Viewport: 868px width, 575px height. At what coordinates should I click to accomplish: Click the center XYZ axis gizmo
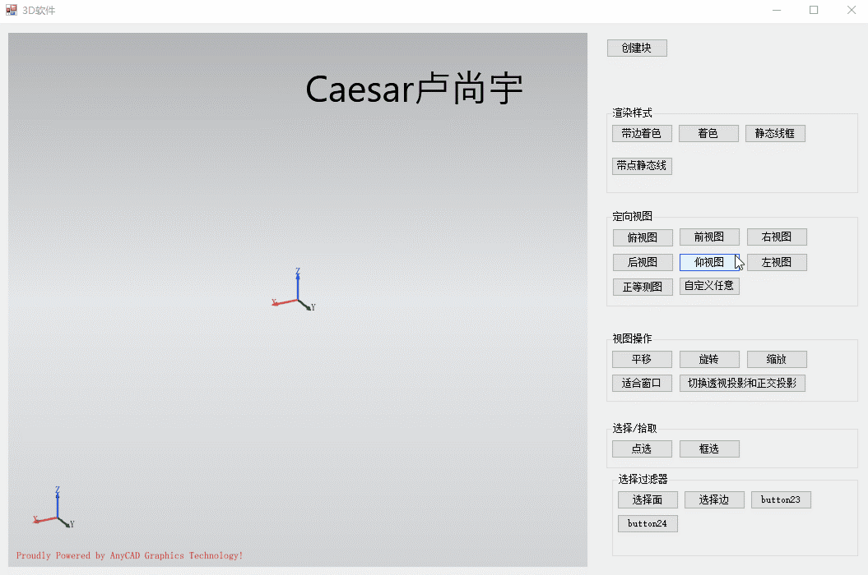[x=294, y=290]
